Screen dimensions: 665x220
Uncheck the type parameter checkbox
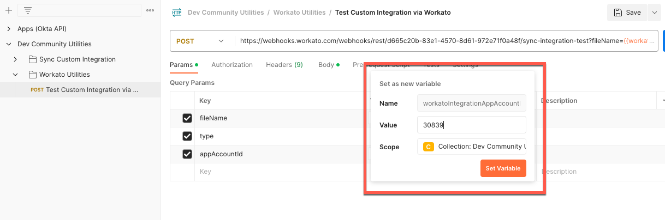187,136
